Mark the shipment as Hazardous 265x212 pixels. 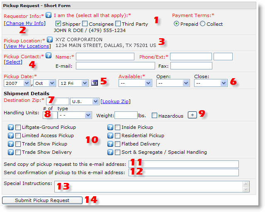click(154, 116)
